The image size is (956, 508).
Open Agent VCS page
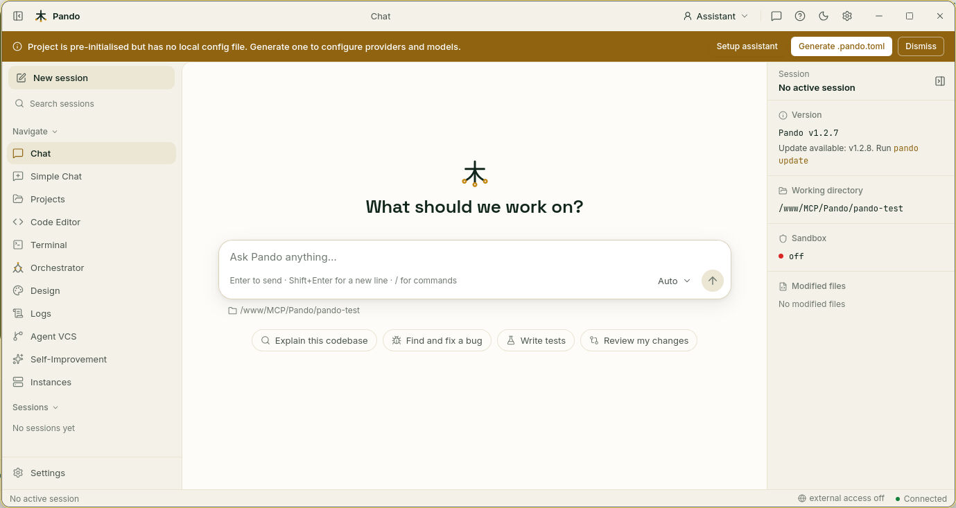pos(92,336)
